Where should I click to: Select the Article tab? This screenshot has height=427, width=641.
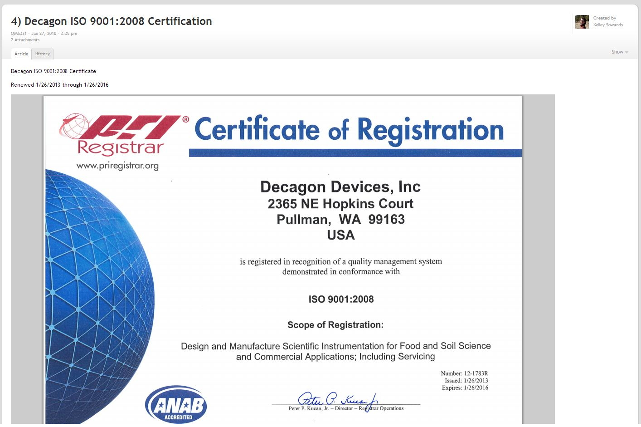click(21, 54)
